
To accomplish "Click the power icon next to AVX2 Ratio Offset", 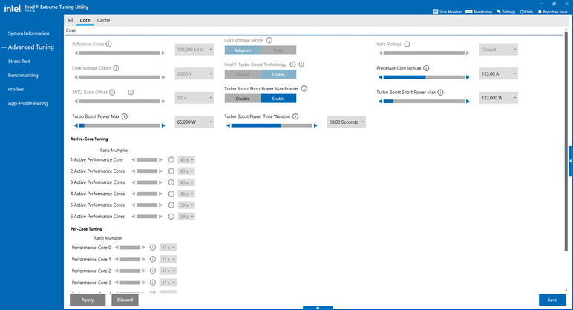I will point(130,92).
